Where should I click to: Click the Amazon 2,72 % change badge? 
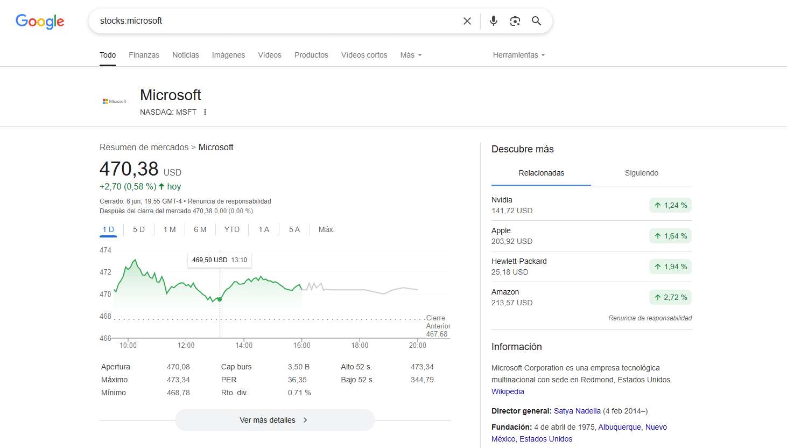click(670, 297)
